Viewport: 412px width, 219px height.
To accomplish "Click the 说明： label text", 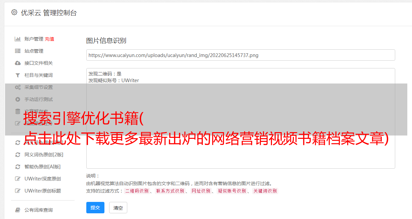I will [x=93, y=176].
